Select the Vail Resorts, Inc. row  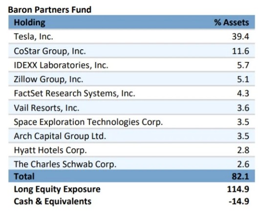(x=131, y=108)
